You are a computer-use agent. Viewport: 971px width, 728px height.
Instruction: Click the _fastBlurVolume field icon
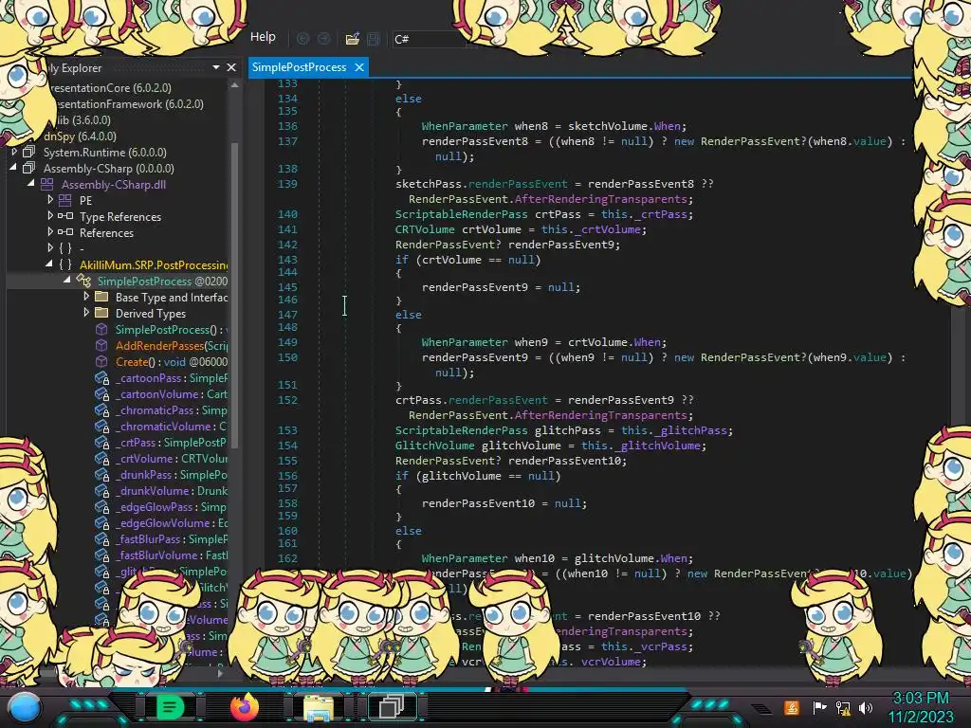102,555
